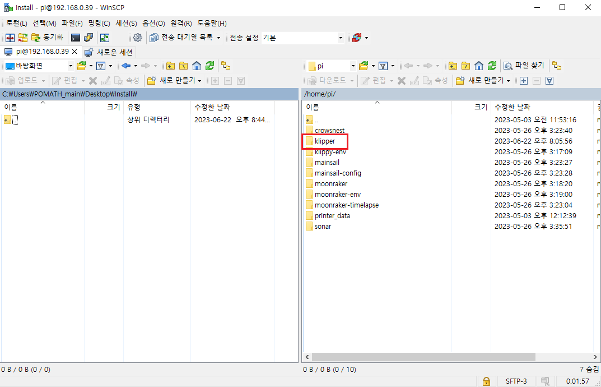
Task: Go back in the local panel history
Action: tap(125, 66)
